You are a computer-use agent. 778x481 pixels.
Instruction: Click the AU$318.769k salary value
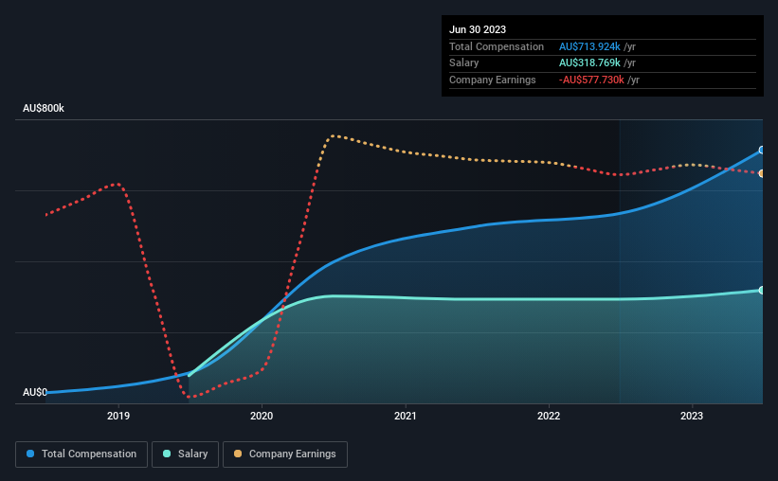coord(589,63)
